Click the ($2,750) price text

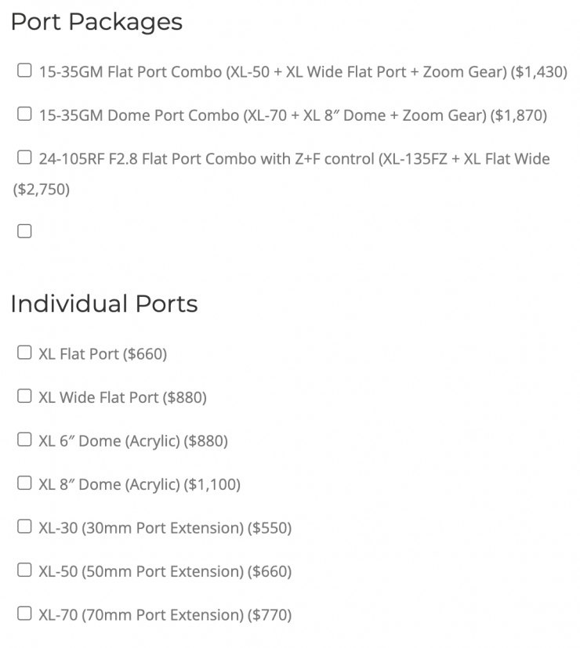coord(42,190)
